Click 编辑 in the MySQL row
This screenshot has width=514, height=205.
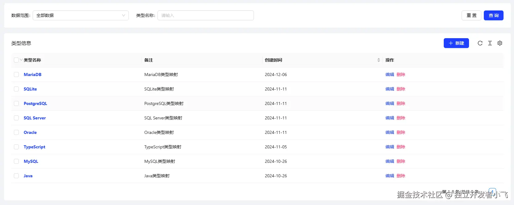pos(390,161)
